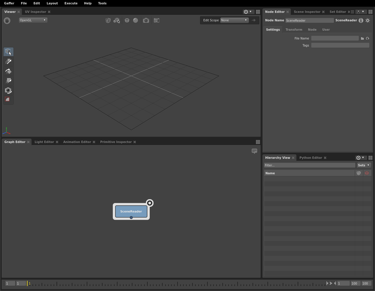
Task: Activate the Camera tool in the Viewer sidebar
Action: pos(8,90)
